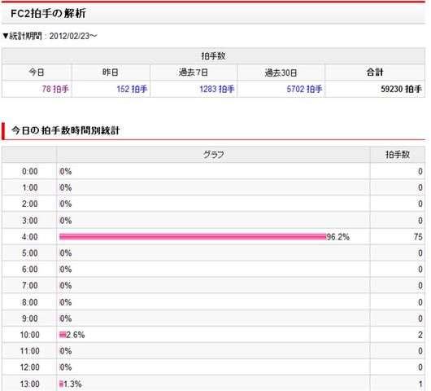
Task: Click the 10:00 time cell
Action: coord(30,335)
